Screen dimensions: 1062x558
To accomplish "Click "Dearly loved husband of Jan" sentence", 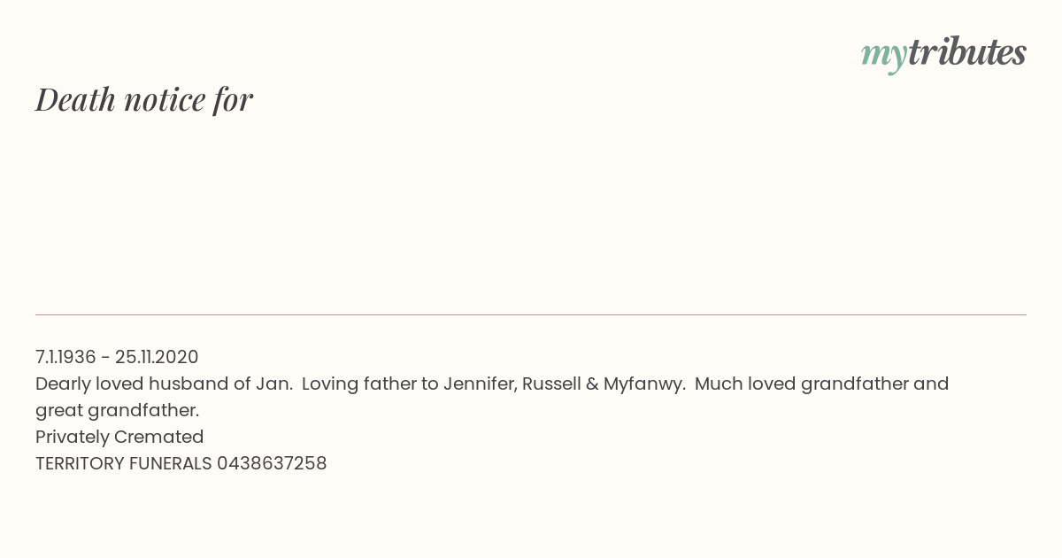I will pyautogui.click(x=164, y=384).
